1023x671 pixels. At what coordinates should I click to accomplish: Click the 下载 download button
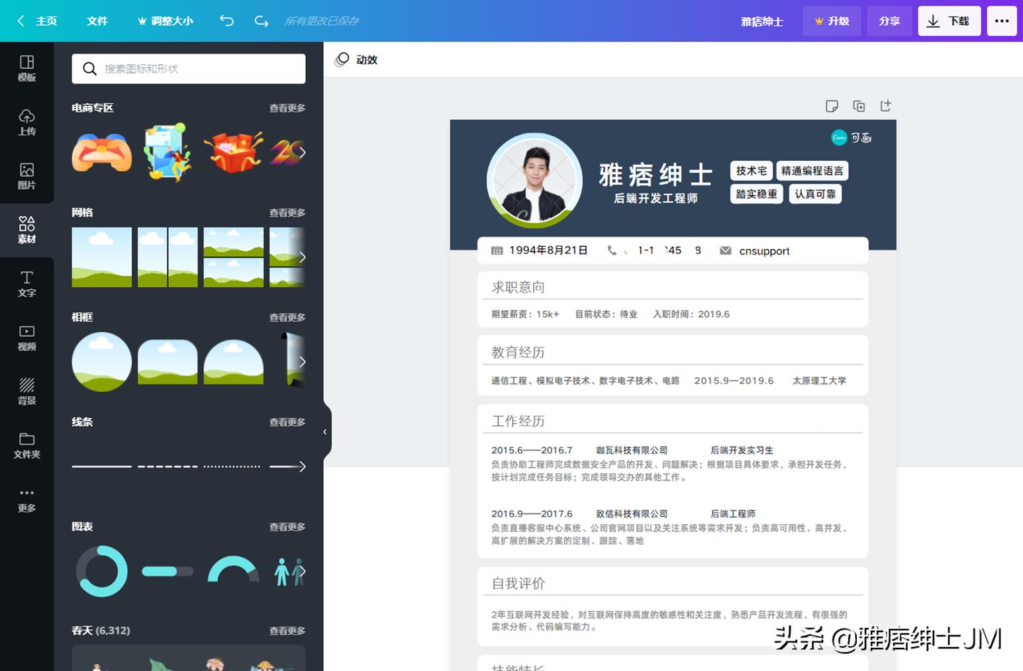coord(949,21)
